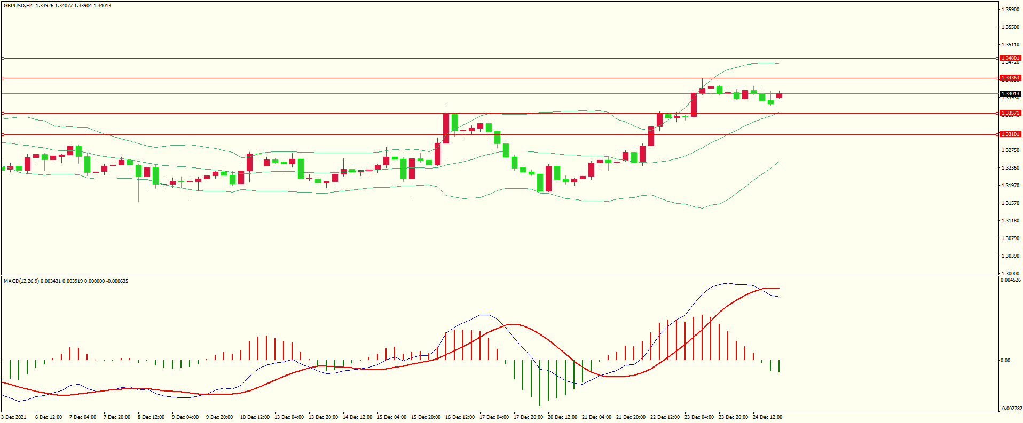Click the 1.30390 price scale value
Viewport: 1023px width, 423px height.
1011,256
